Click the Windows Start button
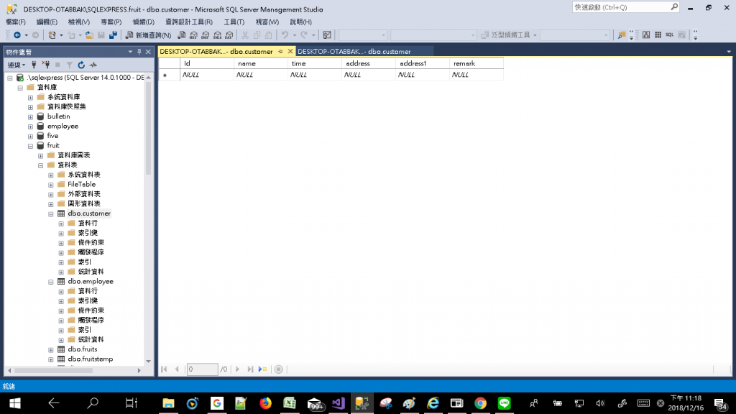 14,403
